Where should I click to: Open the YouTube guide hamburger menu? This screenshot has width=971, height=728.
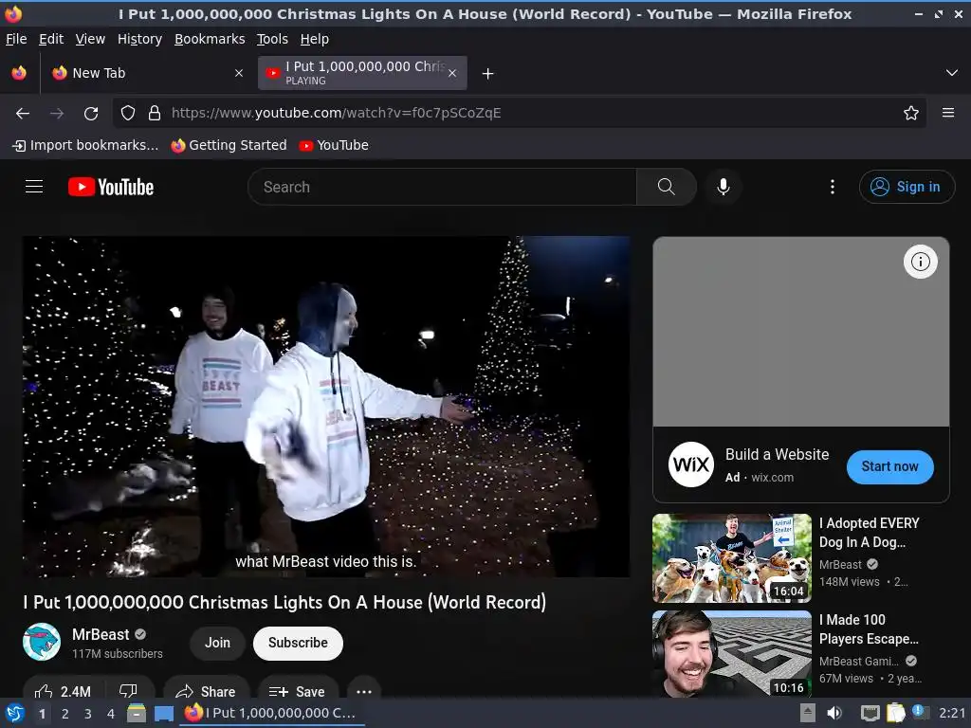click(x=34, y=187)
